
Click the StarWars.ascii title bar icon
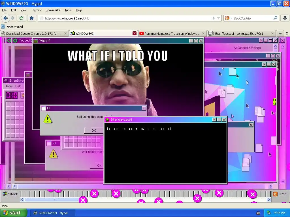[x=107, y=120]
